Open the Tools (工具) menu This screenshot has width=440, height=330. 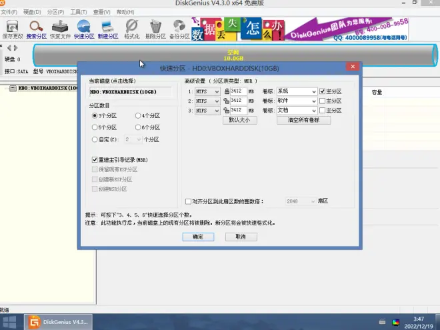click(x=78, y=12)
